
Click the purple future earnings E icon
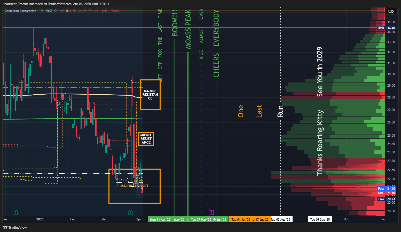click(211, 213)
